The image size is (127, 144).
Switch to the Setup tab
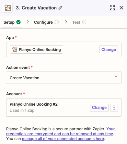coord(12,22)
